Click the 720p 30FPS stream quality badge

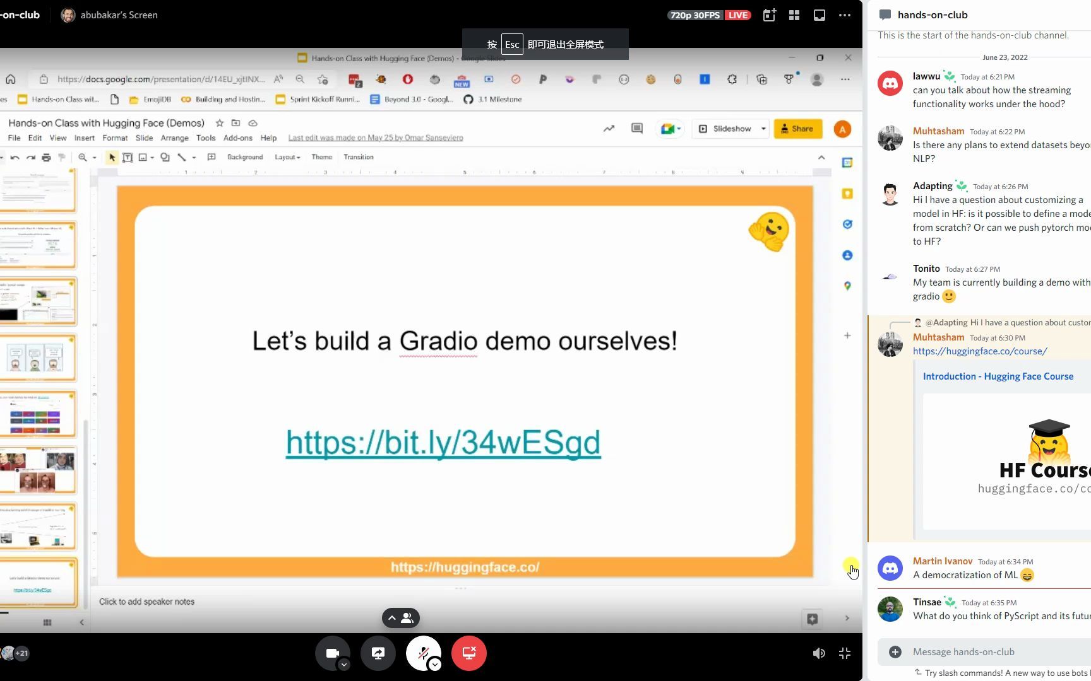695,15
